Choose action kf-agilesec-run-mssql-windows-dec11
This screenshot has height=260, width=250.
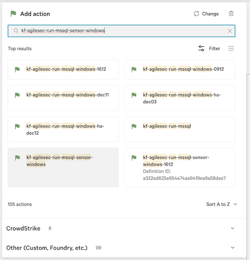point(63,98)
